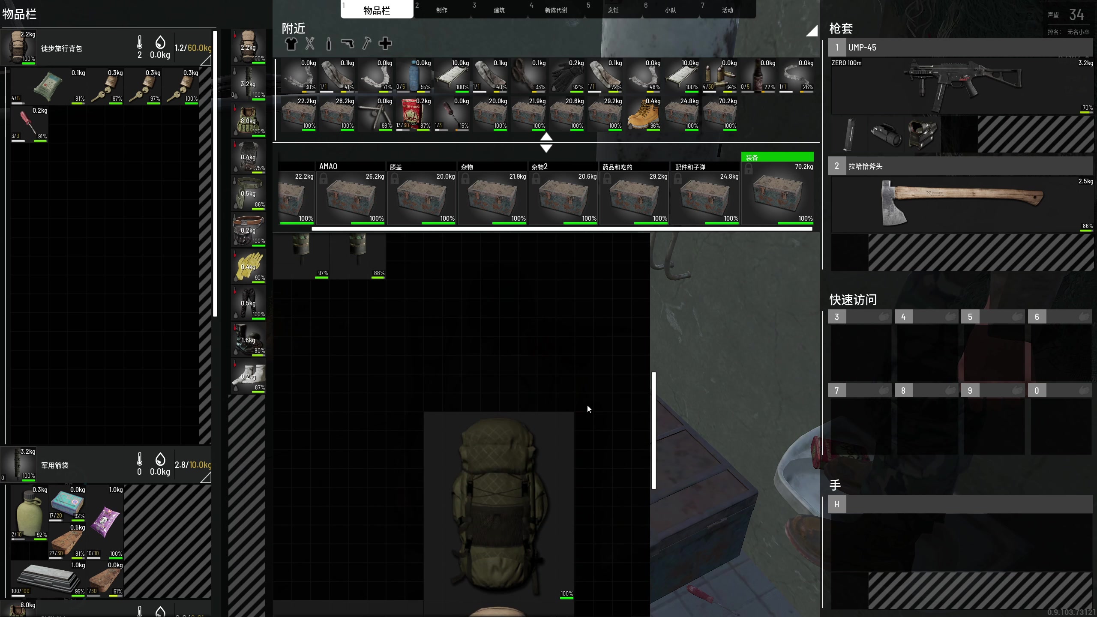Click the horizontal chest list scrollbar

click(561, 229)
